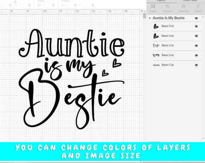
Task: Click the UnGroup icon
Action: [167, 6]
